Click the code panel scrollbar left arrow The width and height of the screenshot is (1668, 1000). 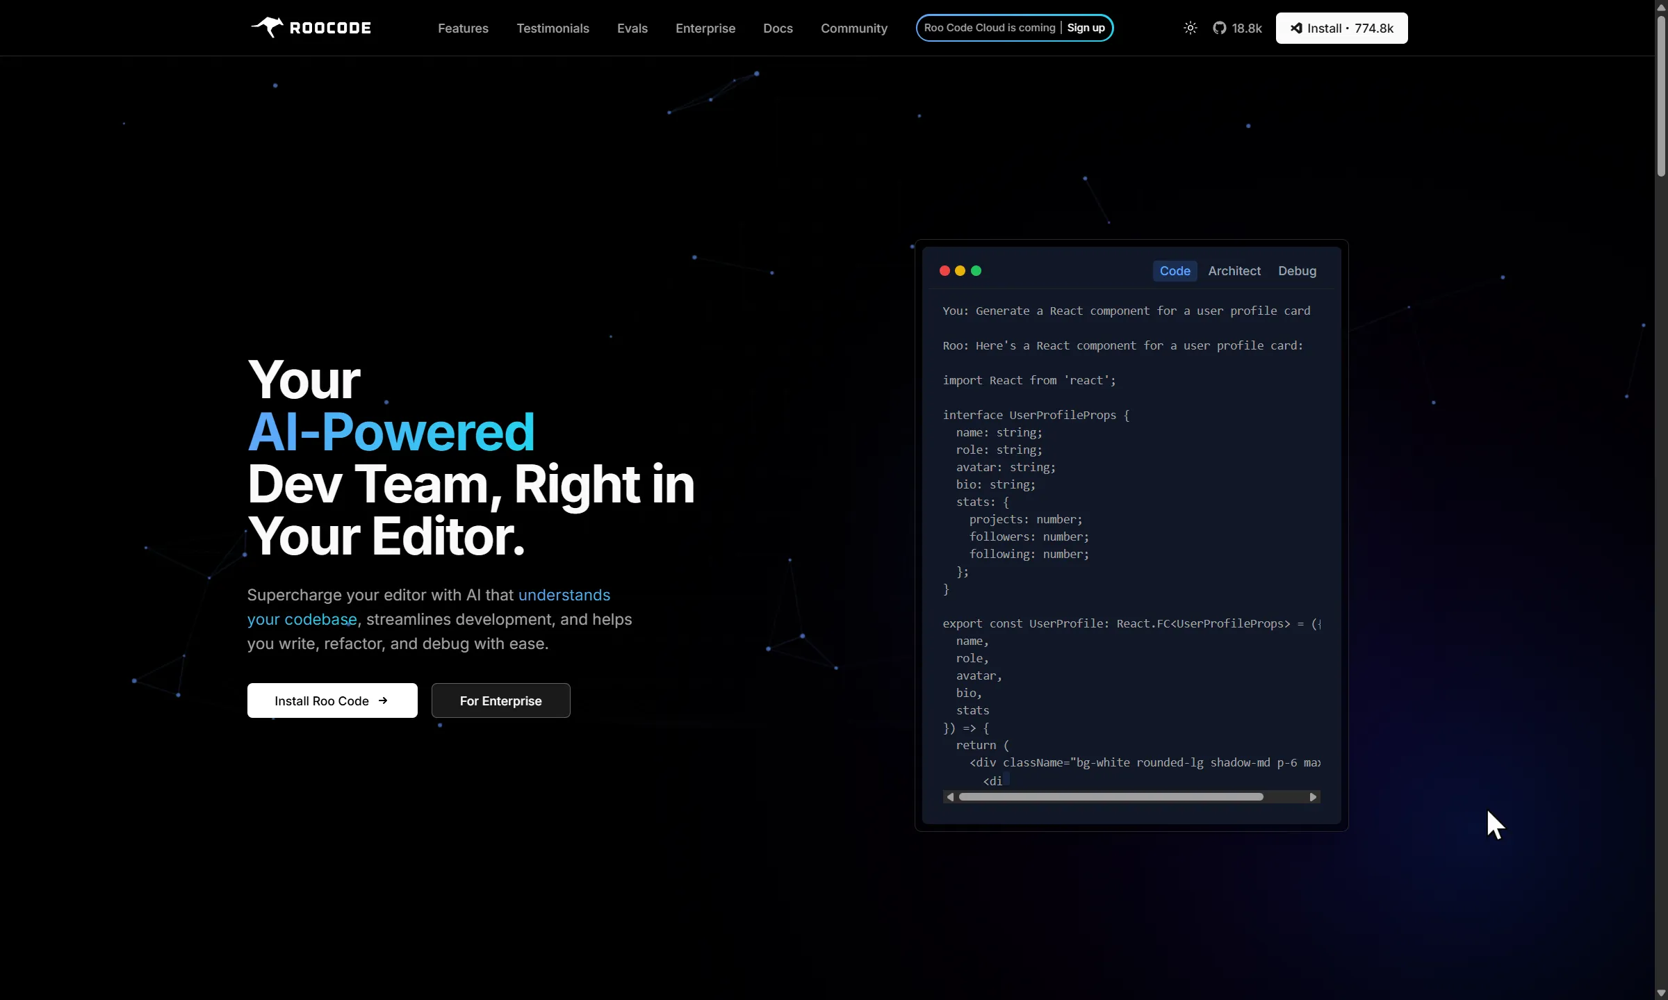pyautogui.click(x=950, y=797)
